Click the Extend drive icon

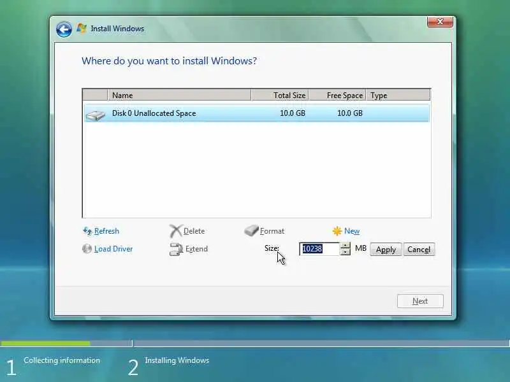tap(177, 249)
